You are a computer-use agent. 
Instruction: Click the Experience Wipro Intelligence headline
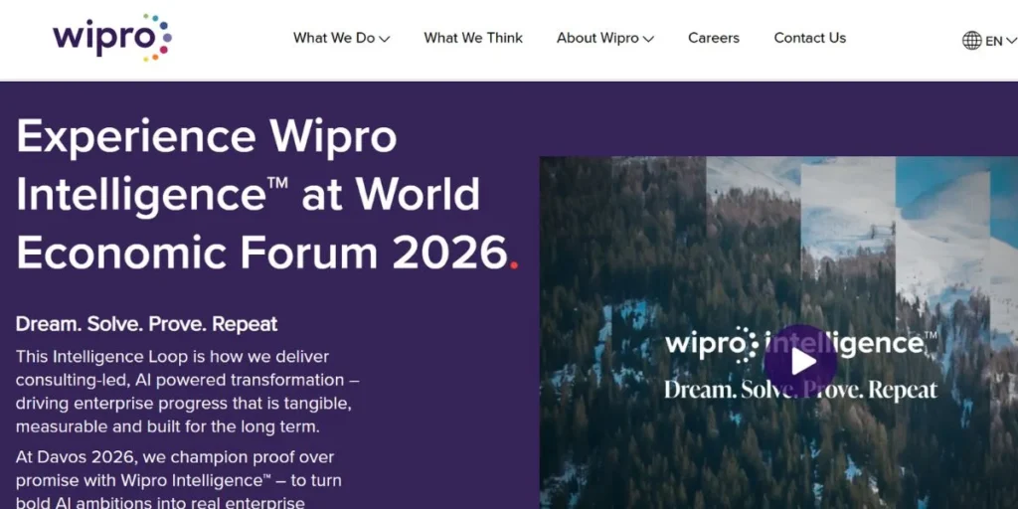pos(266,194)
